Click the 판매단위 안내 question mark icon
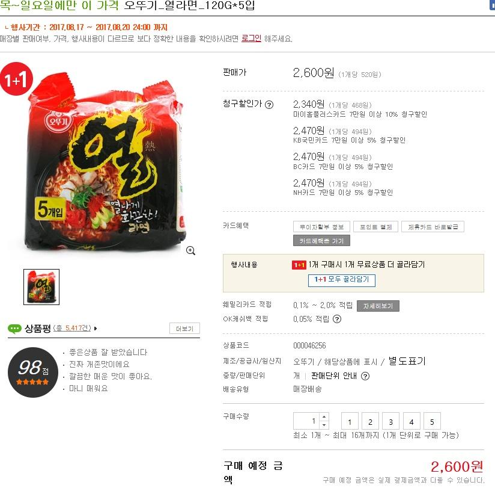 (x=365, y=375)
